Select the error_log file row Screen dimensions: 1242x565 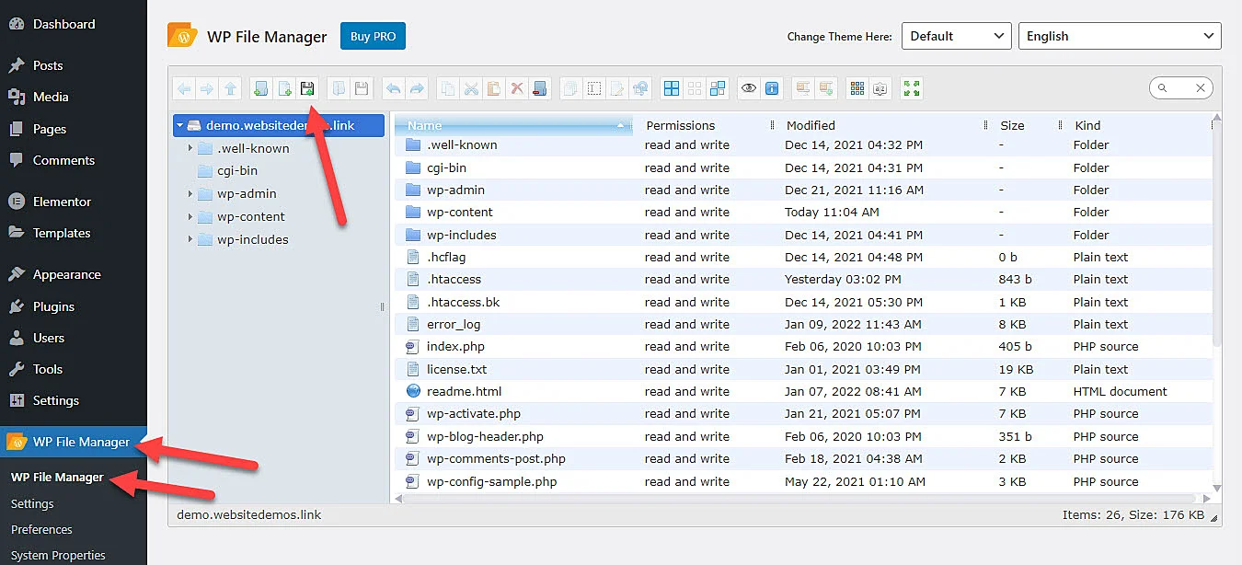[x=803, y=324]
